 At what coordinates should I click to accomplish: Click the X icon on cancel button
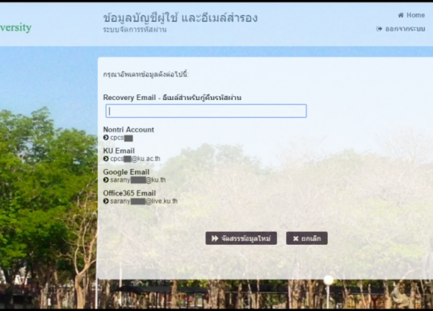tap(296, 238)
